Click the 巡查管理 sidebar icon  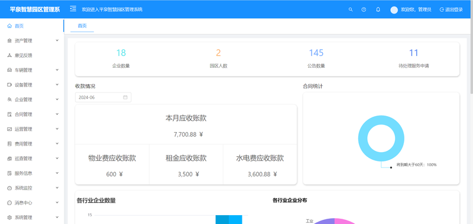click(9, 159)
